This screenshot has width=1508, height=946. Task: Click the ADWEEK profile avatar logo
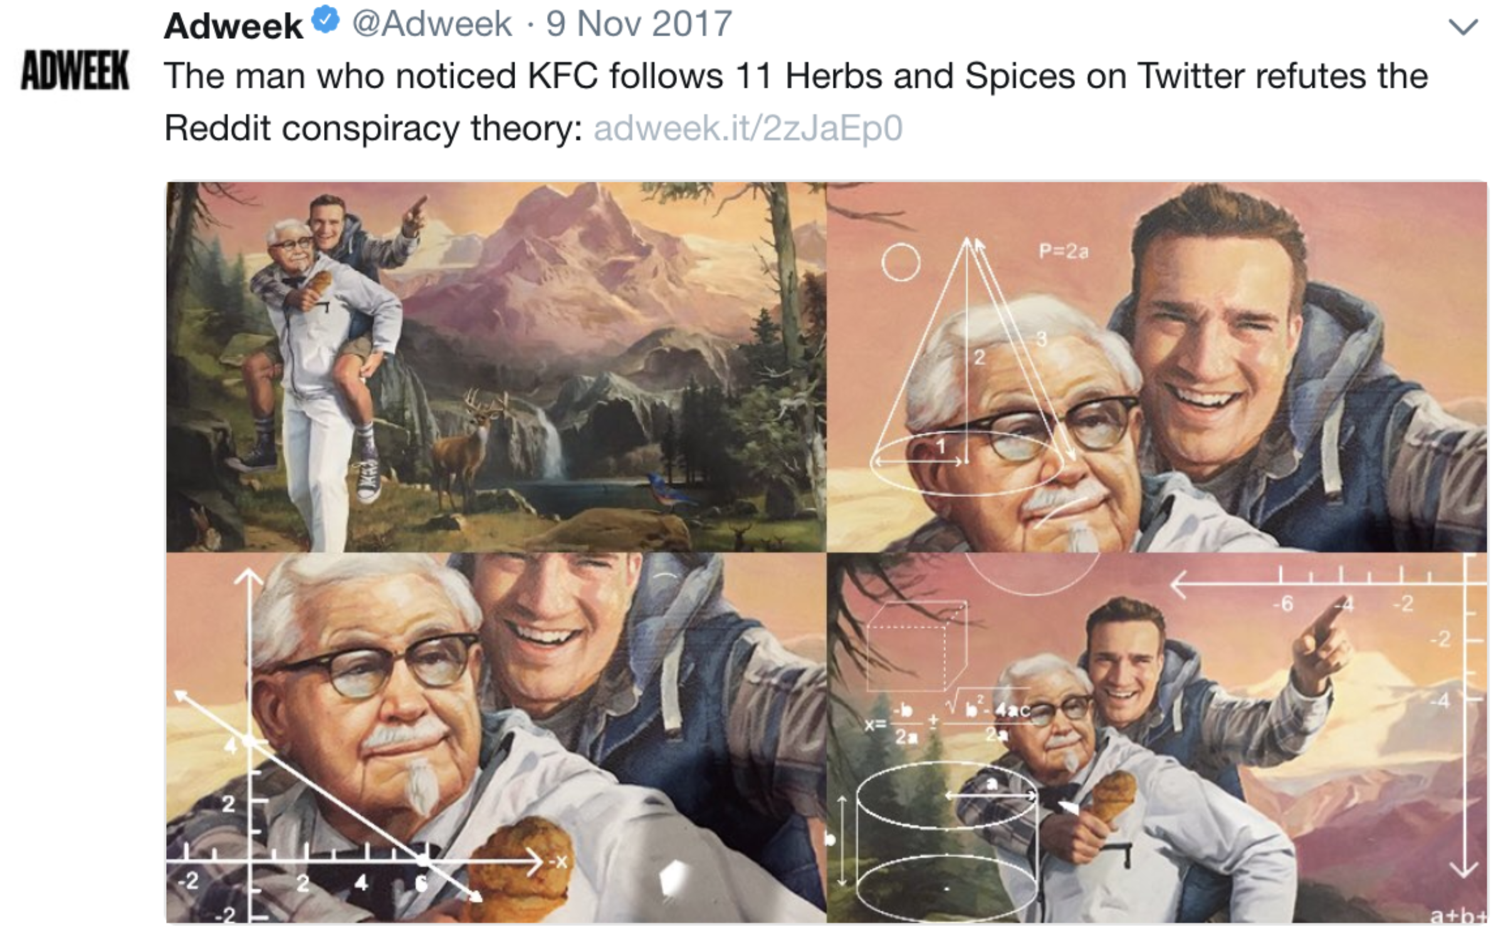[75, 70]
